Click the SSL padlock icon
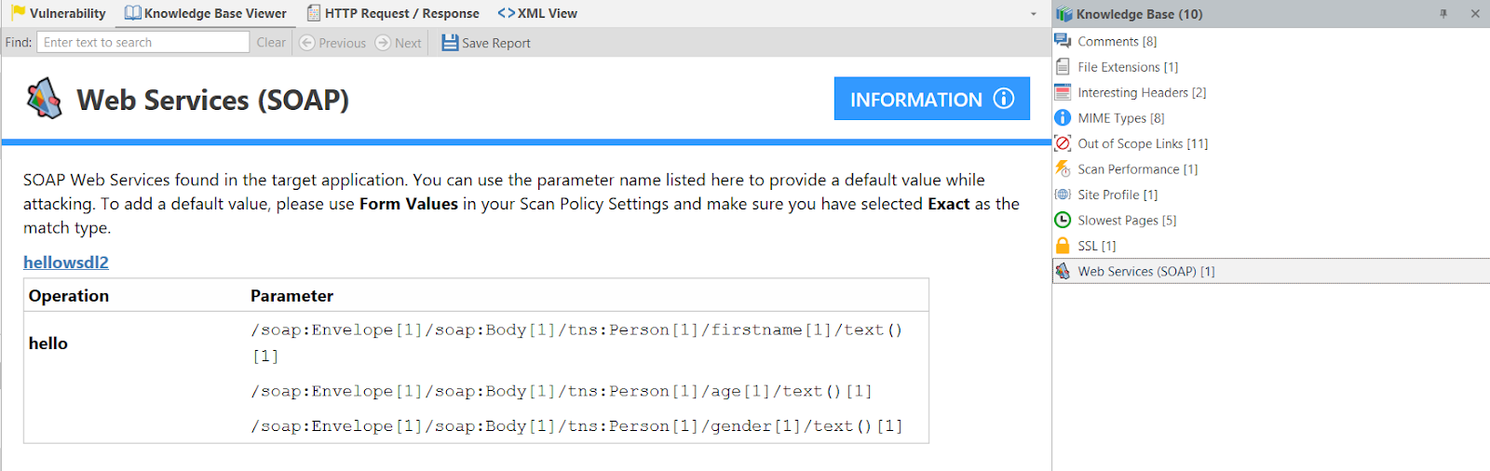1490x471 pixels. pyautogui.click(x=1063, y=246)
